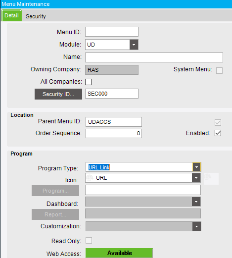This screenshot has width=232, height=258.
Task: Click the greyed checkbox above Enabled
Action: [218, 122]
